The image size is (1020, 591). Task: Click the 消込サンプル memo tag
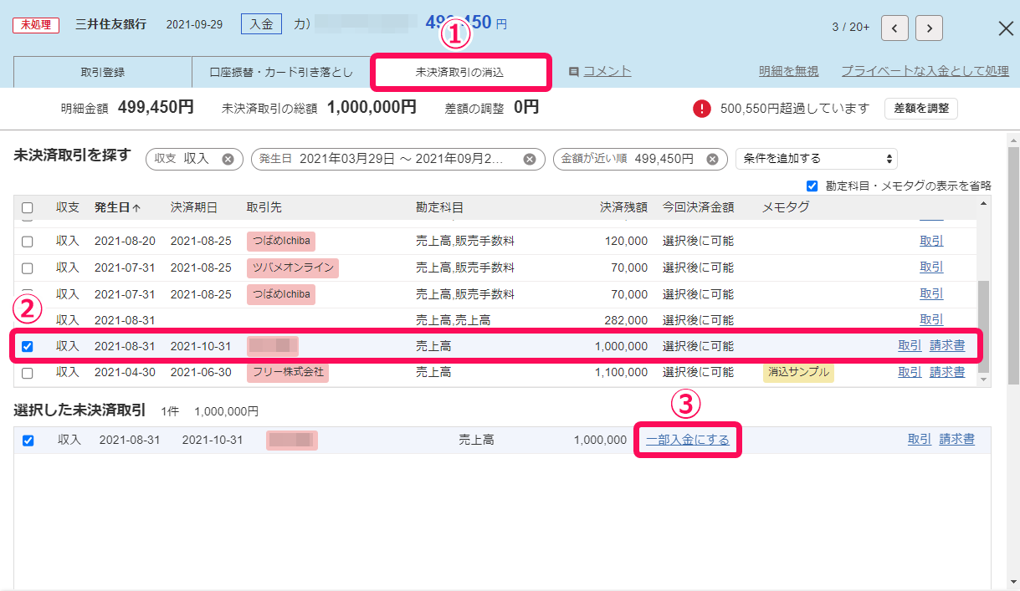point(798,372)
